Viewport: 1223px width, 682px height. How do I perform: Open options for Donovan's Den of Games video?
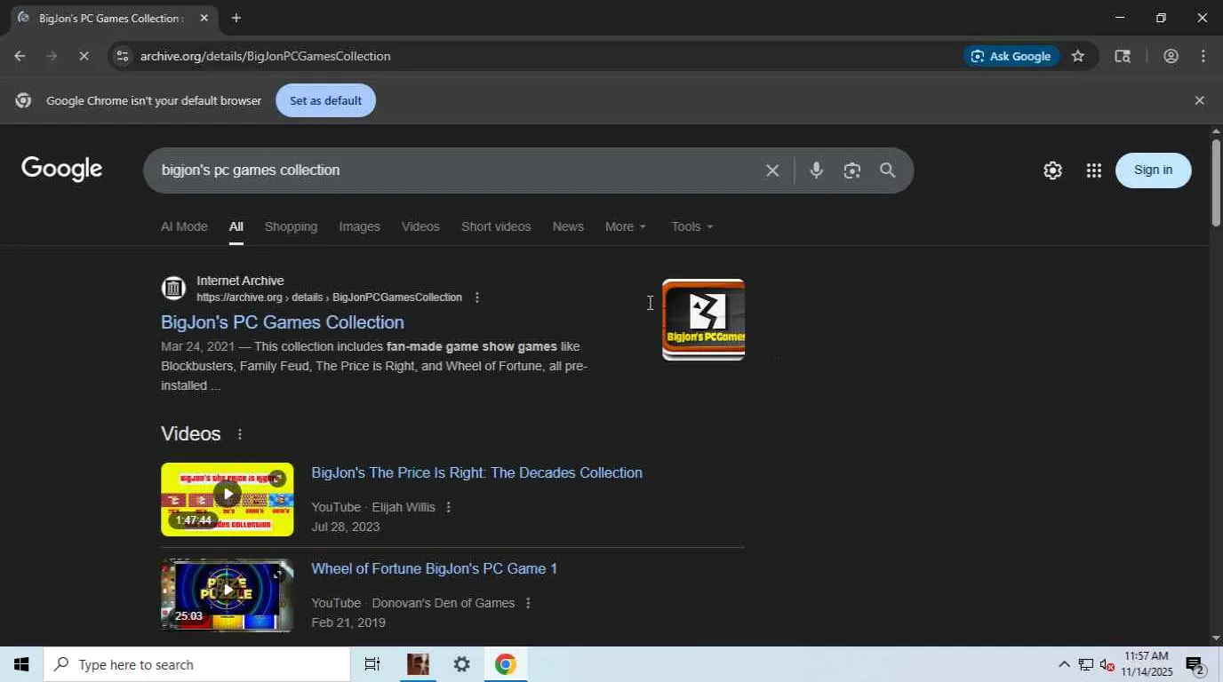(x=528, y=603)
